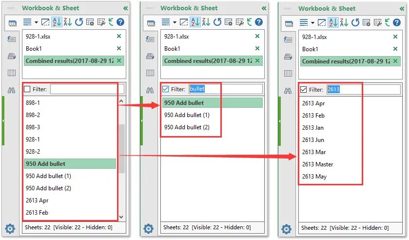Close Book1 workbook in left panel
This screenshot has width=409, height=240.
(119, 48)
